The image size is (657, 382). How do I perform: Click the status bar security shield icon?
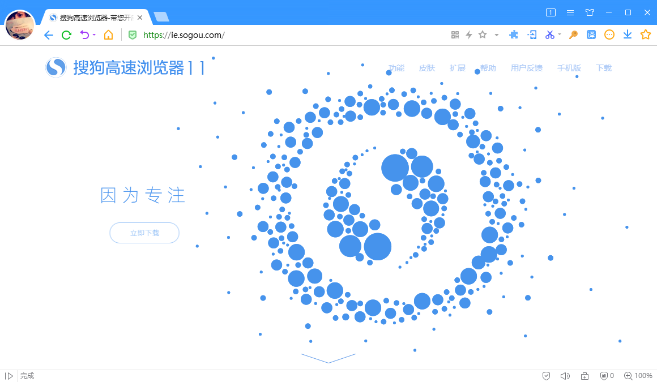[546, 376]
